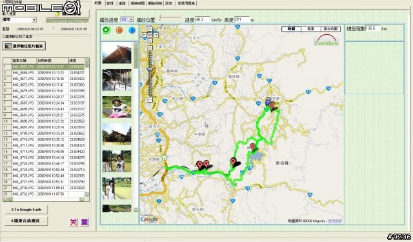413x242 pixels.
Task: Select fifth thumbnail, woman by fence
Action: tap(117, 161)
